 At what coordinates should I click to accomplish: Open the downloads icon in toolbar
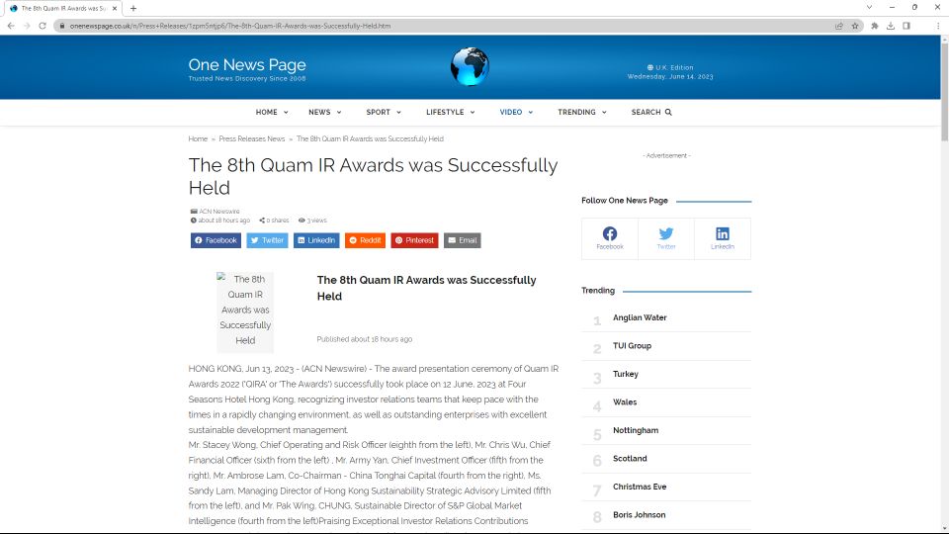click(x=891, y=26)
